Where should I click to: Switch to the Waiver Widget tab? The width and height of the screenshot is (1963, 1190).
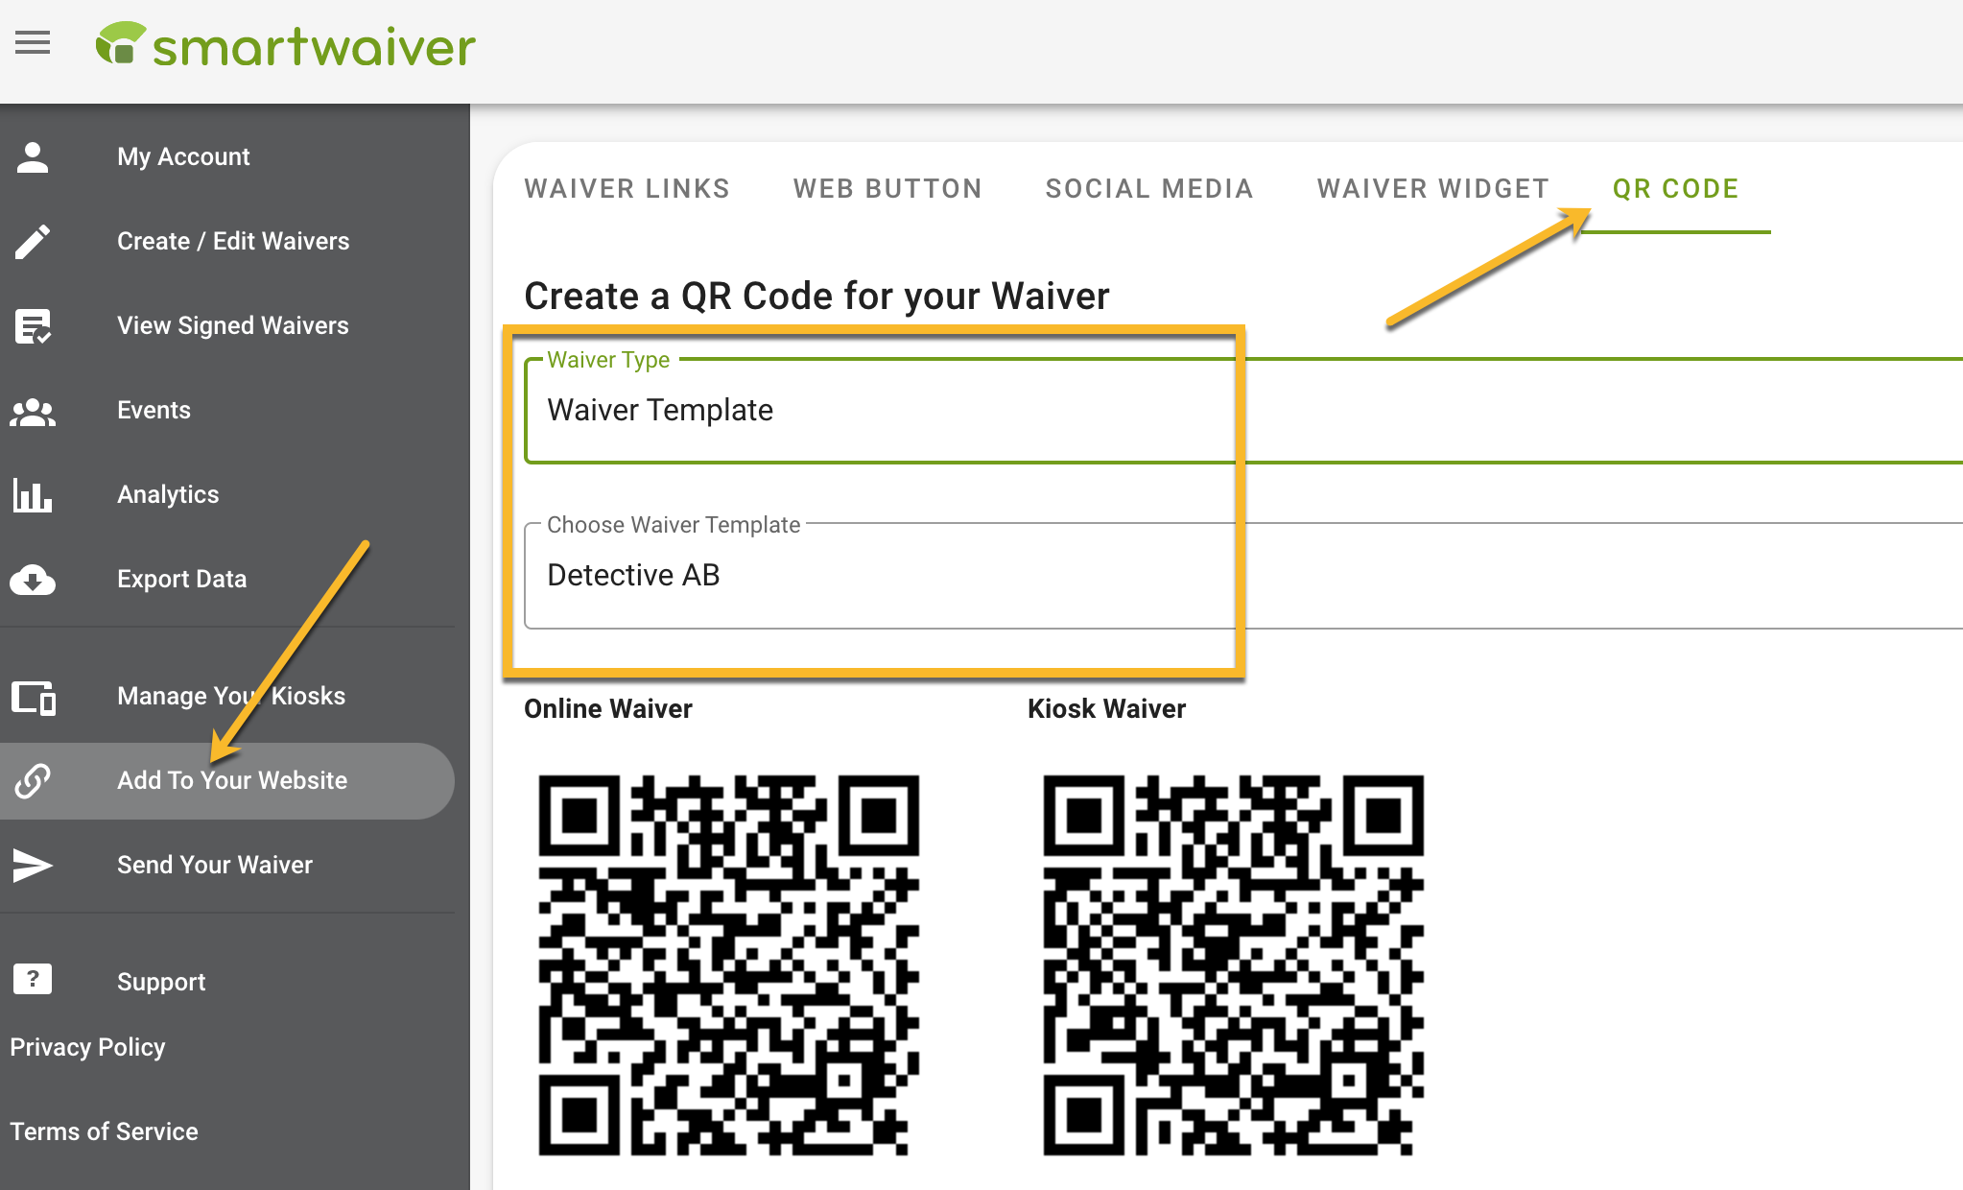(1432, 189)
